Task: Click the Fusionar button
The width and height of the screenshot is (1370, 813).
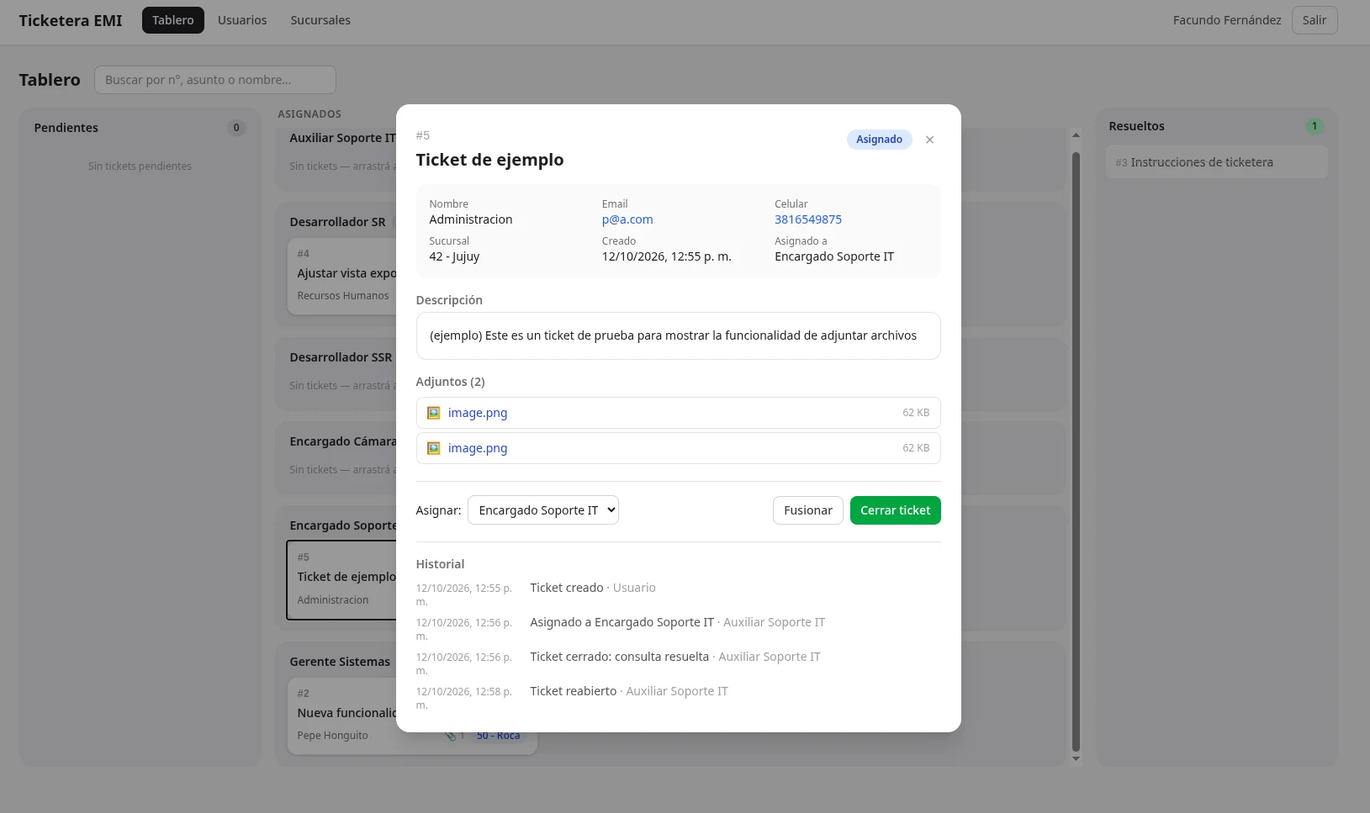Action: point(807,510)
